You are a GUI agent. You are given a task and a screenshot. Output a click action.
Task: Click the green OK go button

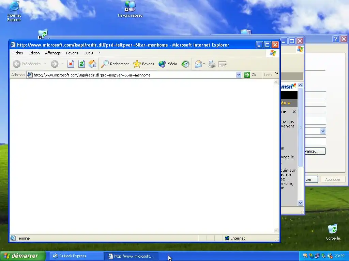coord(250,75)
